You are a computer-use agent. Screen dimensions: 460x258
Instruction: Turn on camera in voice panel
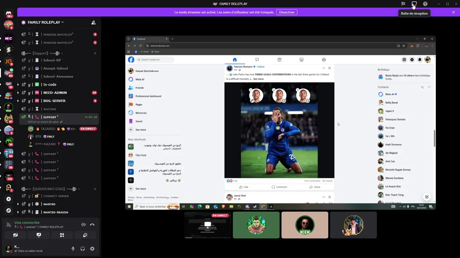click(x=15, y=235)
